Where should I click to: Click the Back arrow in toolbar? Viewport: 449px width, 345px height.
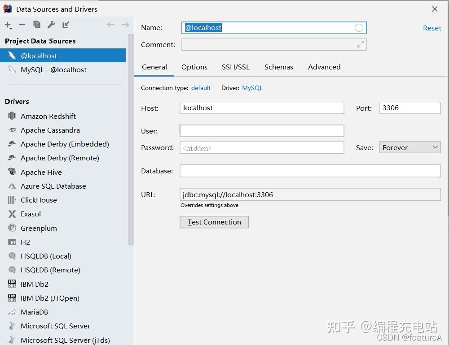click(110, 25)
